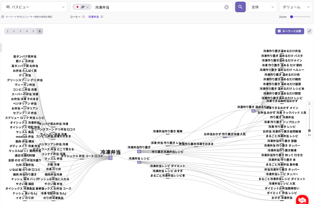The image size is (314, 204).
Task: Remove the 冷凍弁当 keyword chip
Action: tap(102, 17)
